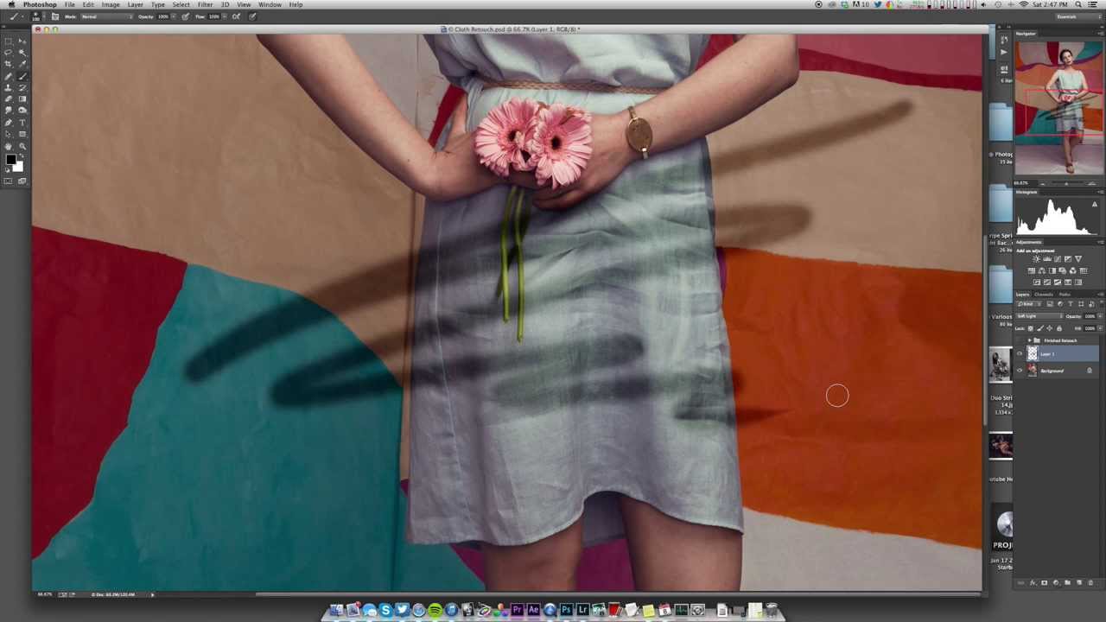1106x622 pixels.
Task: Add an Exposure adjustment
Action: click(x=1068, y=259)
